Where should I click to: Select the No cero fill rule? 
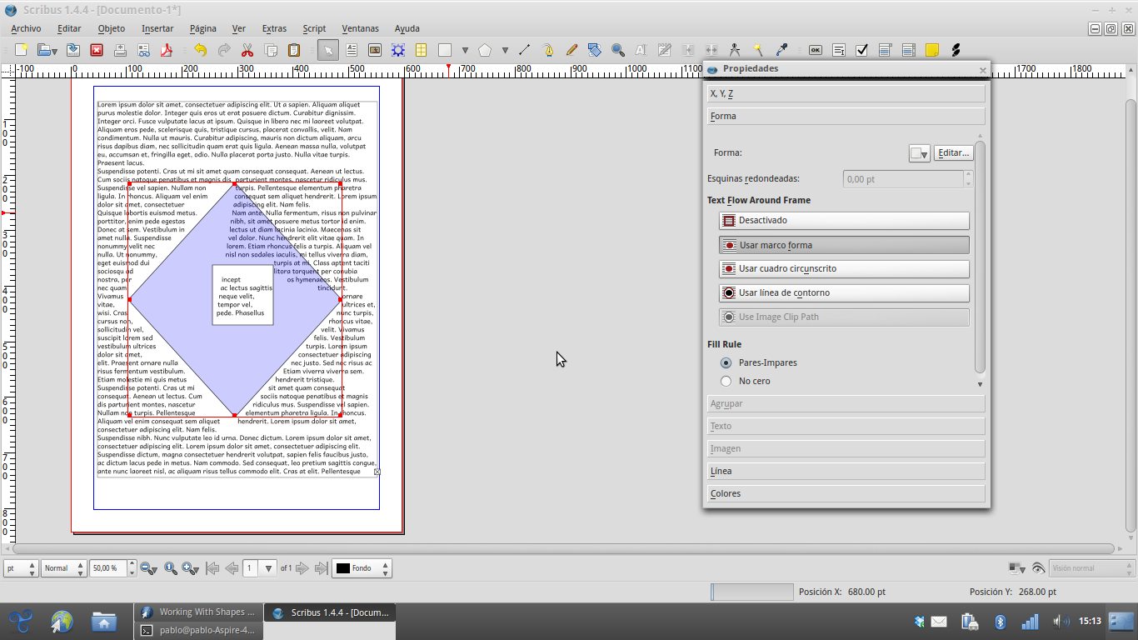point(726,381)
